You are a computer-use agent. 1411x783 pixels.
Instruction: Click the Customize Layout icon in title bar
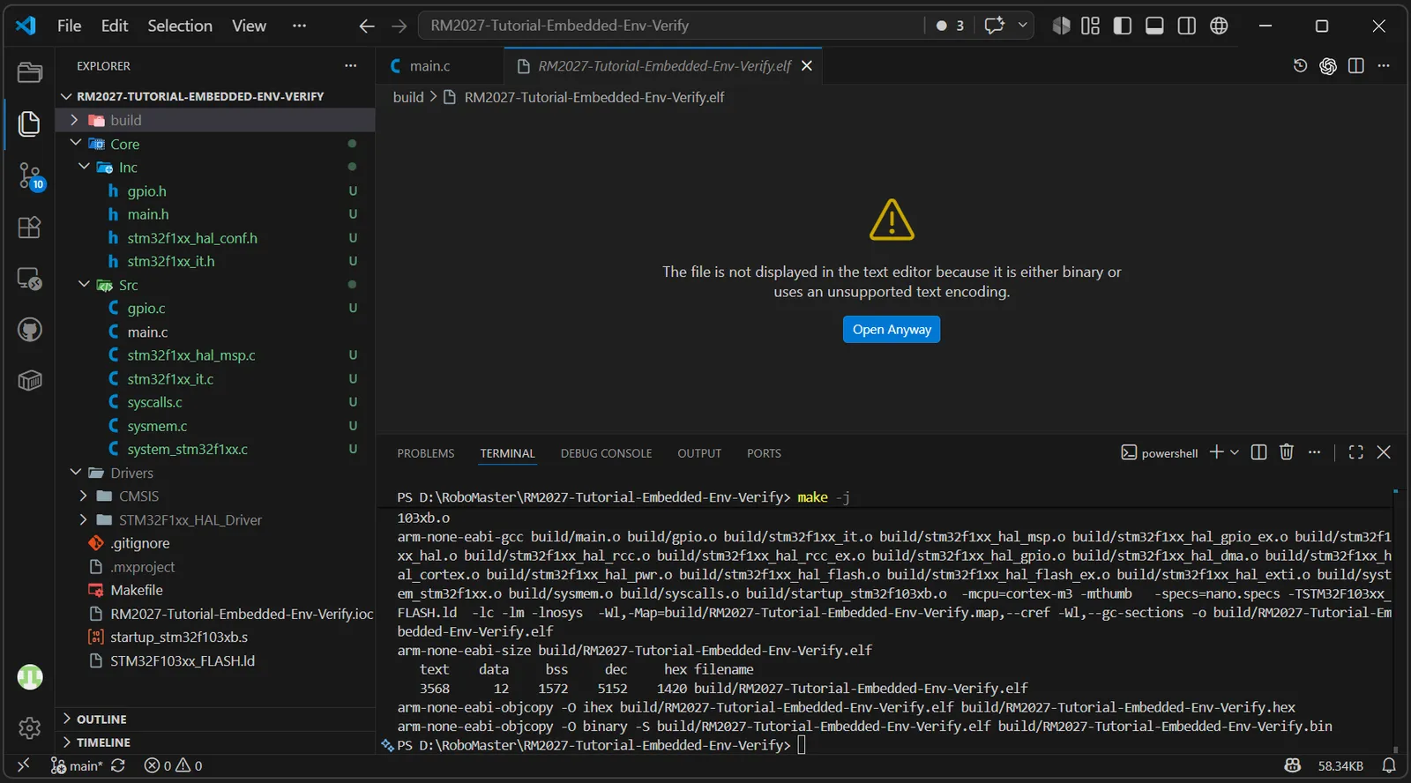click(x=1091, y=26)
